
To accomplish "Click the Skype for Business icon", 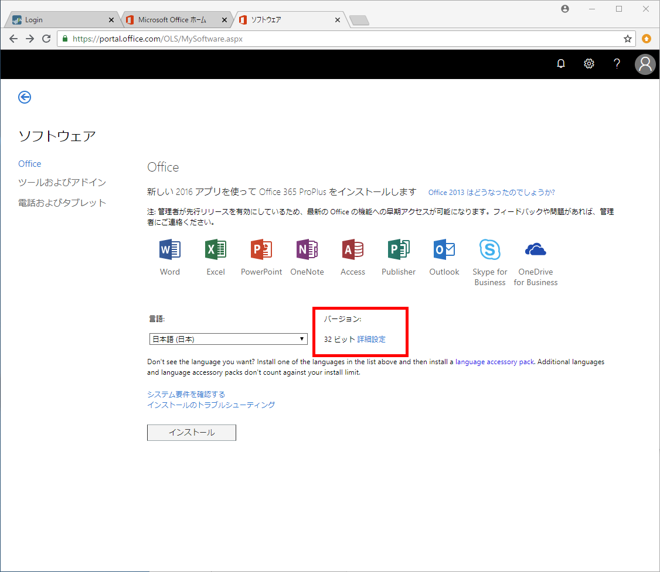I will [x=490, y=249].
